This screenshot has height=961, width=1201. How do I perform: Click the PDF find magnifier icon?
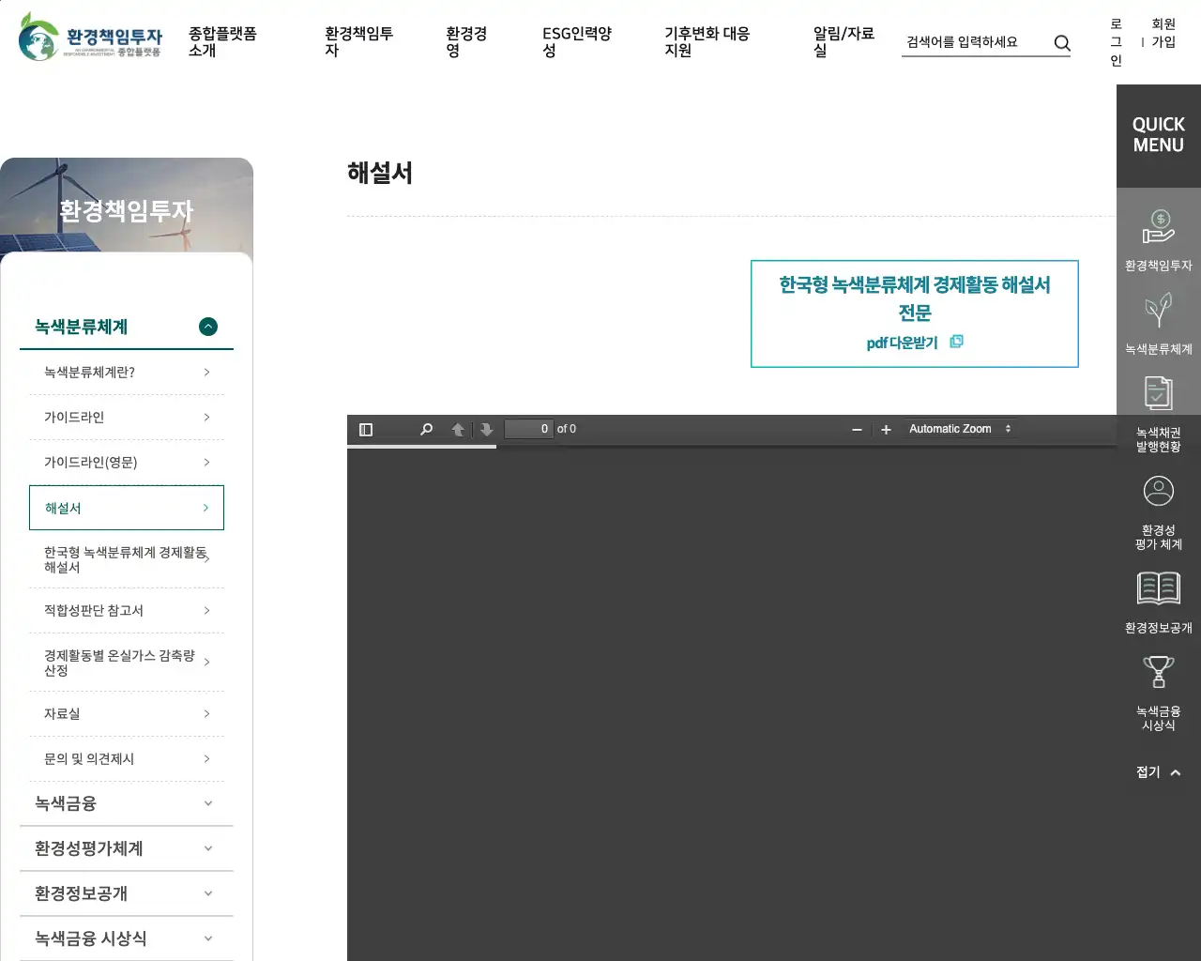click(426, 430)
